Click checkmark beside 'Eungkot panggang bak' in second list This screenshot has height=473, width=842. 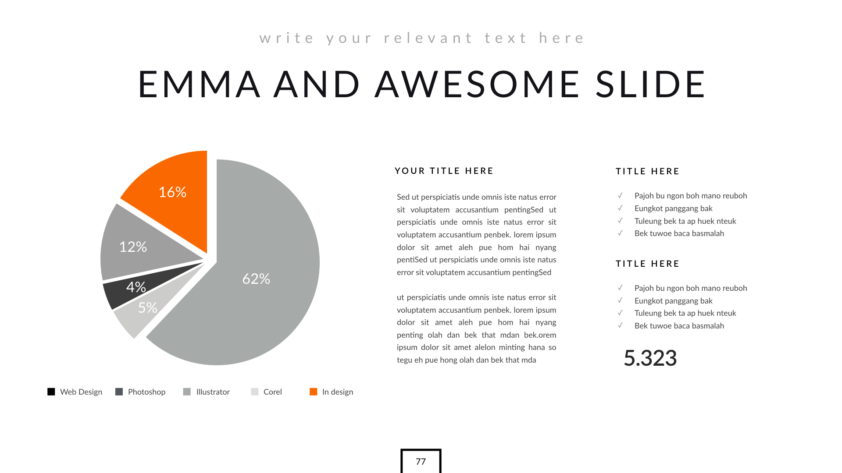[x=620, y=300]
